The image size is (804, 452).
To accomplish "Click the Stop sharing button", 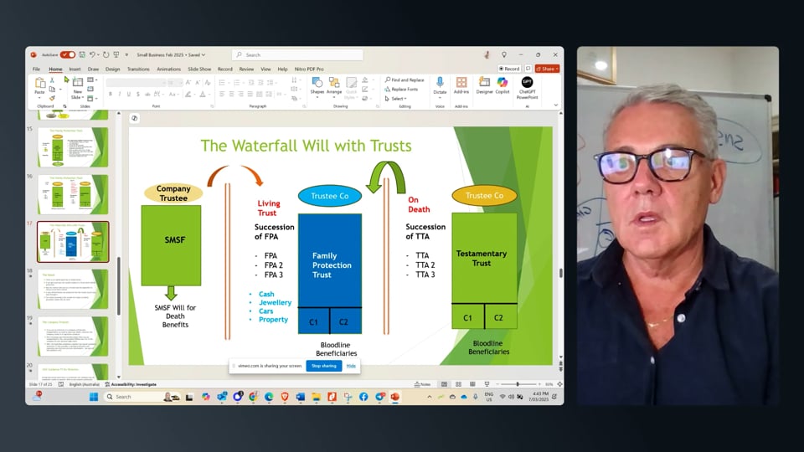I will click(x=324, y=366).
